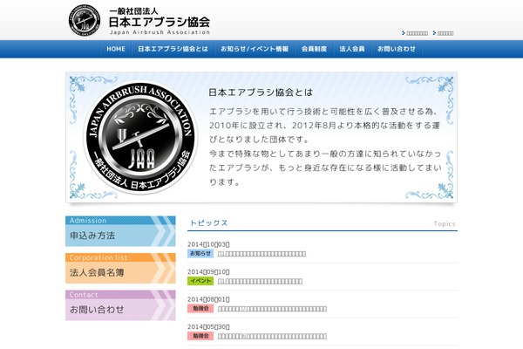Screen dimensions: 523x349
Task: Open お知らせ/イベント情報 menu item
Action: click(255, 49)
